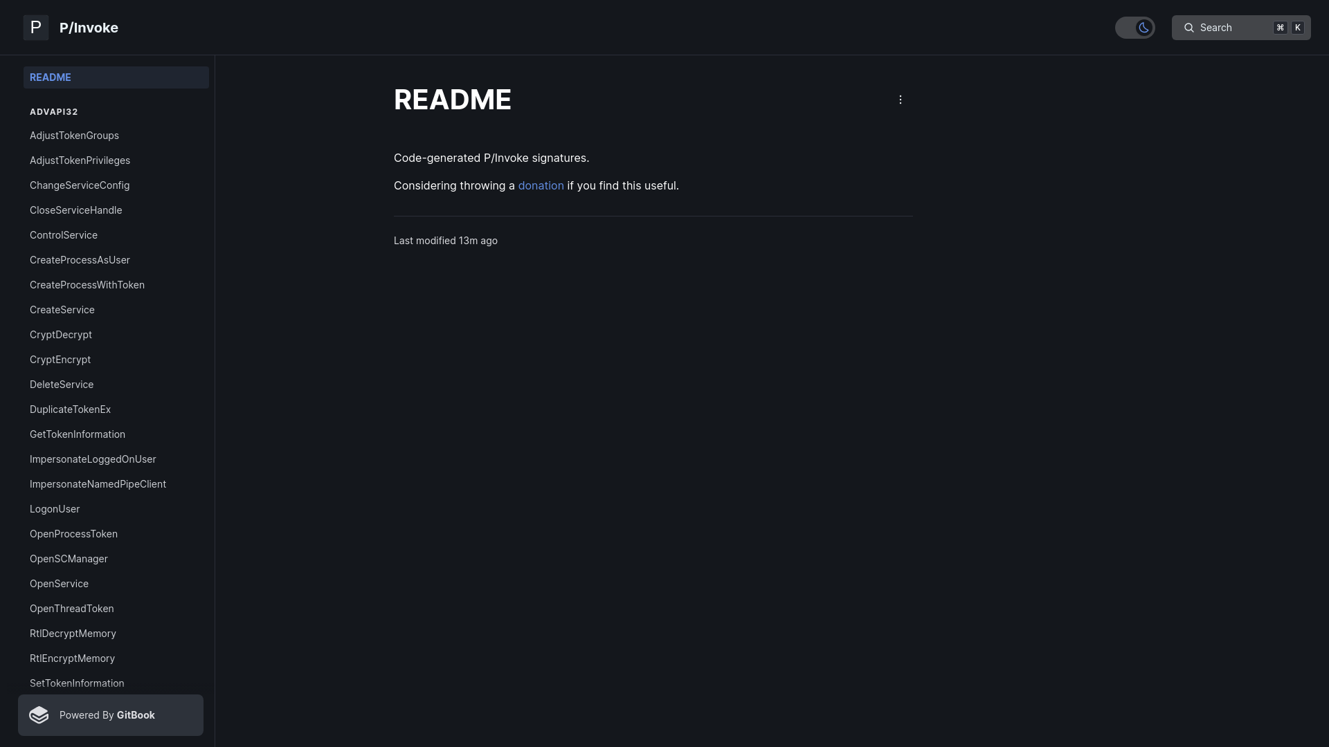Click the search icon
Screen dimensions: 1329x747
pos(1188,28)
